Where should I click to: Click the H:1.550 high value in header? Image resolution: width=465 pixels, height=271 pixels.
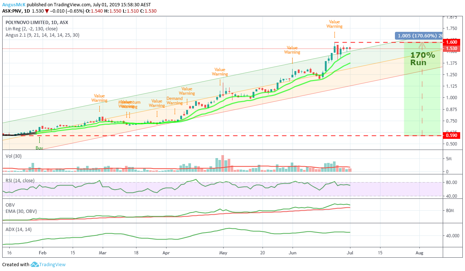112,11
